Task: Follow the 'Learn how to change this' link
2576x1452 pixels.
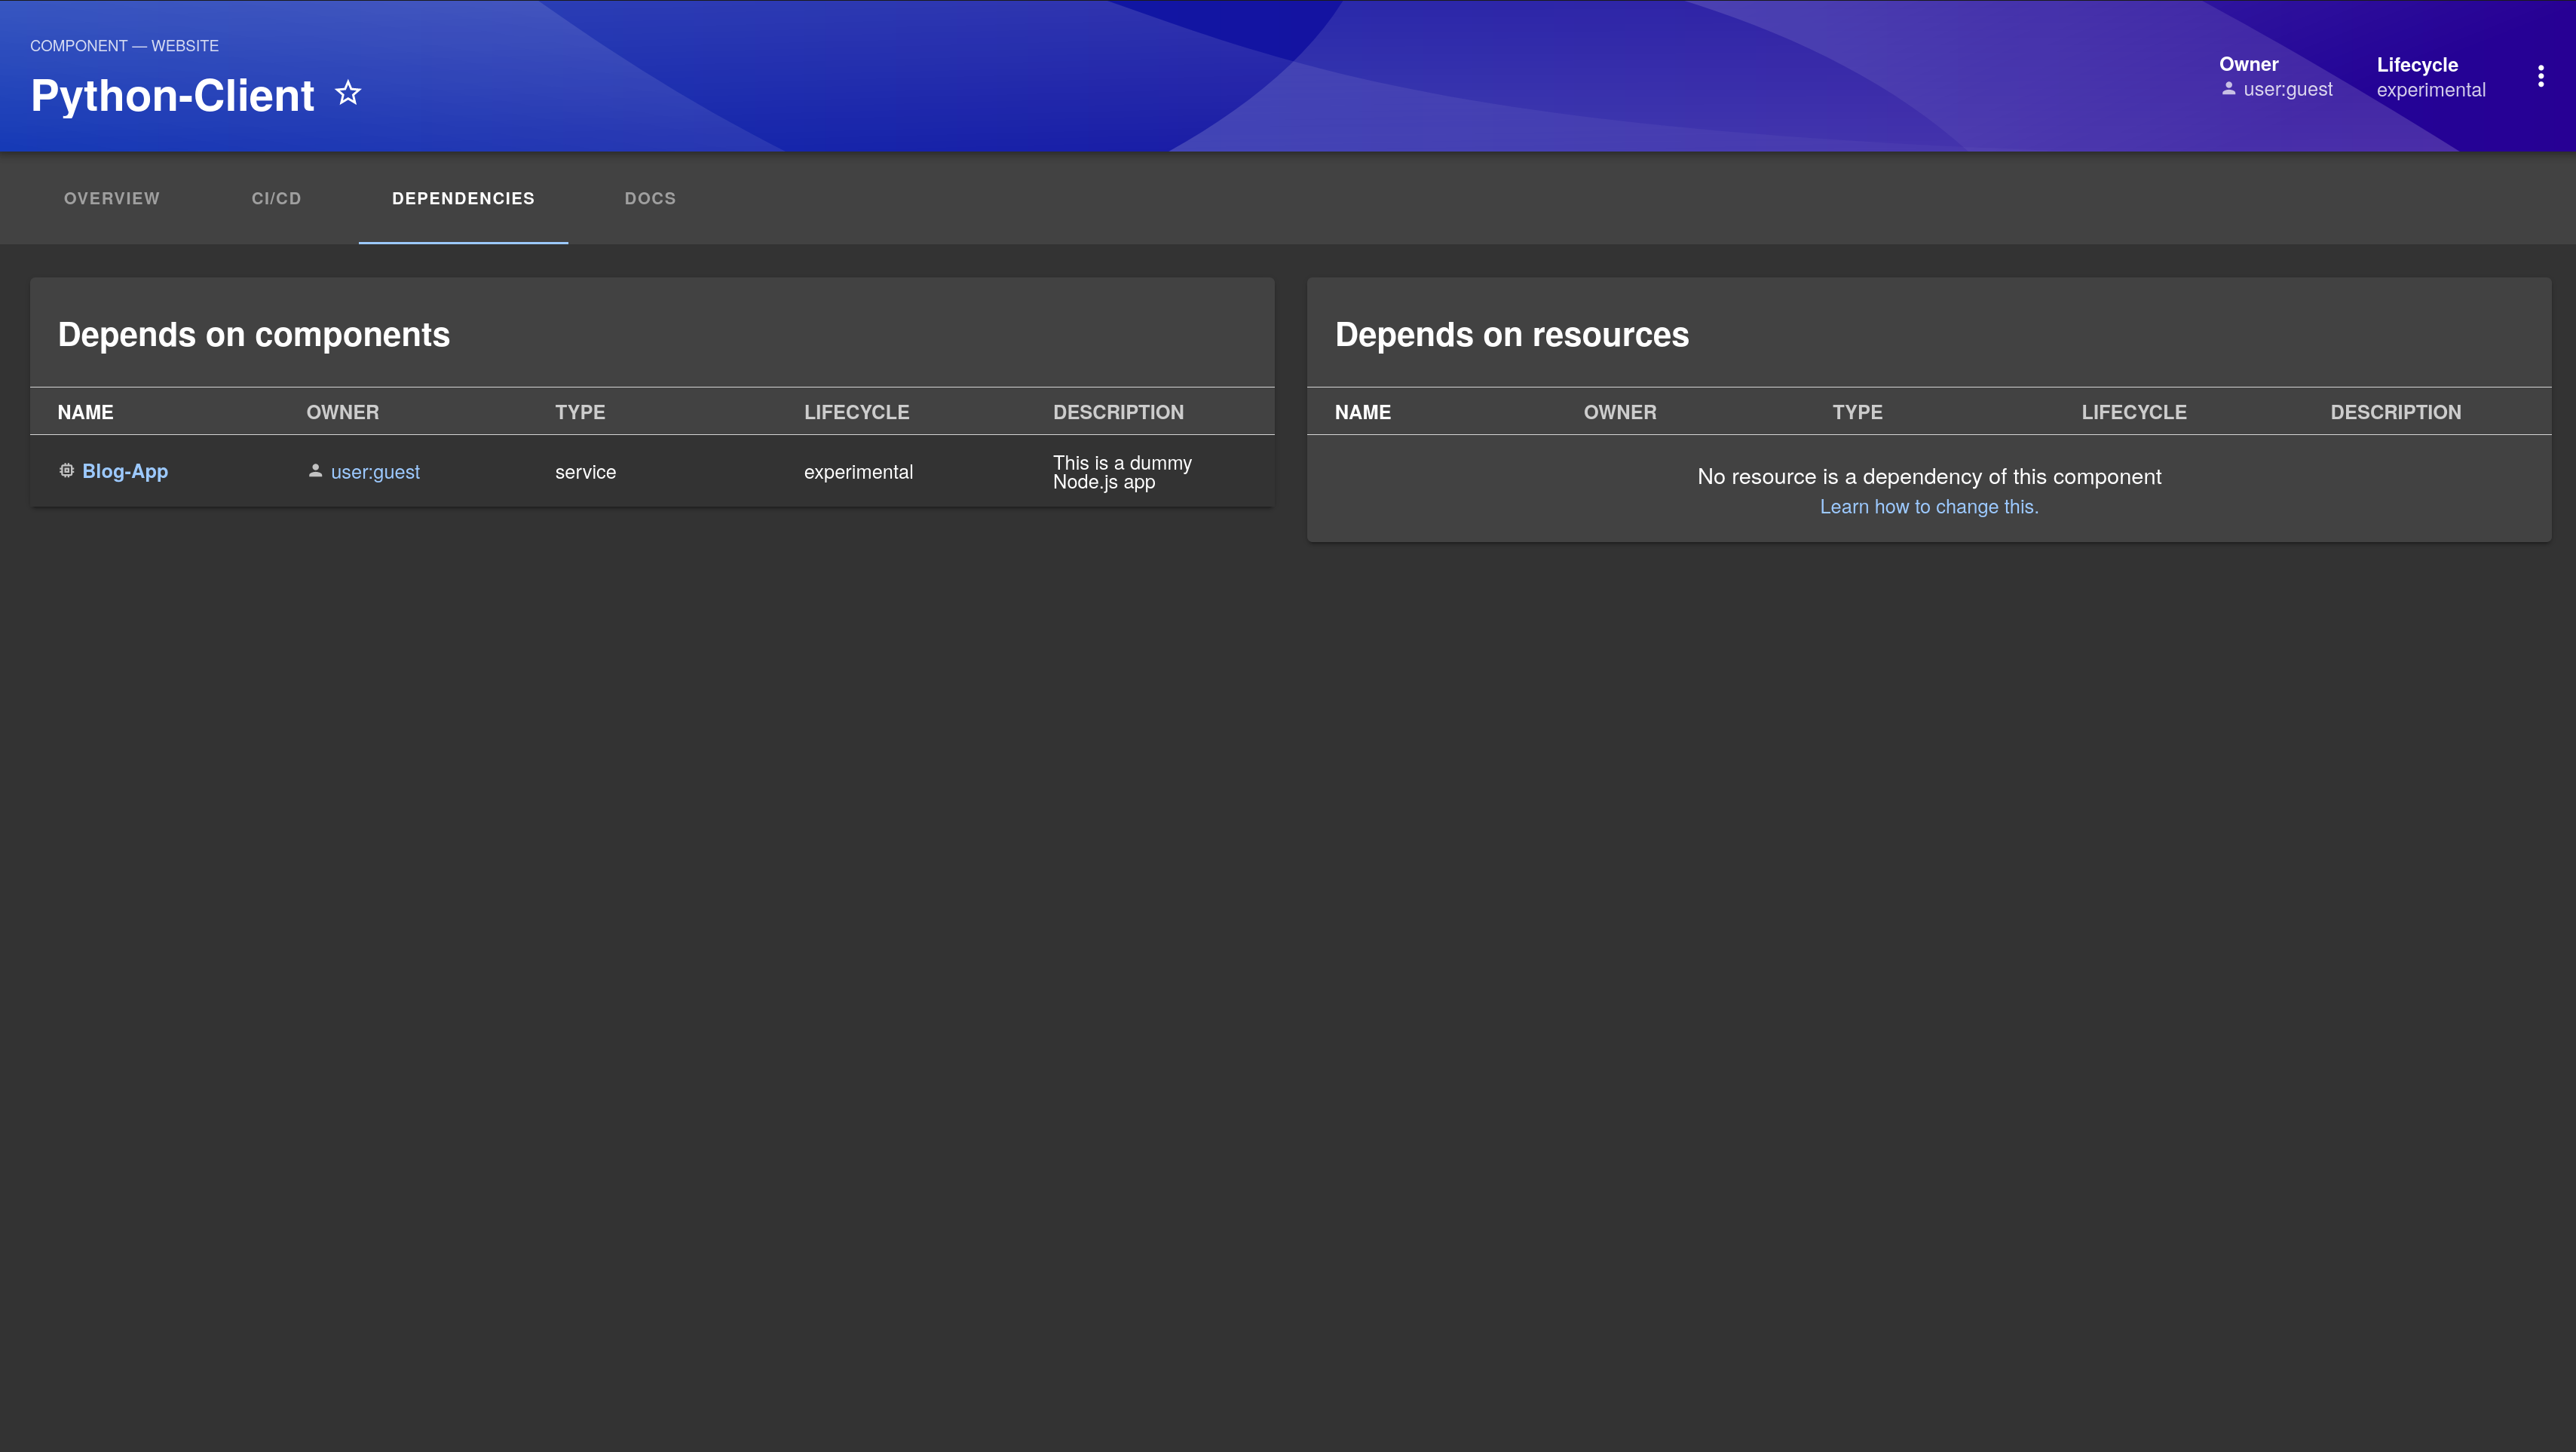Action: [1928, 507]
